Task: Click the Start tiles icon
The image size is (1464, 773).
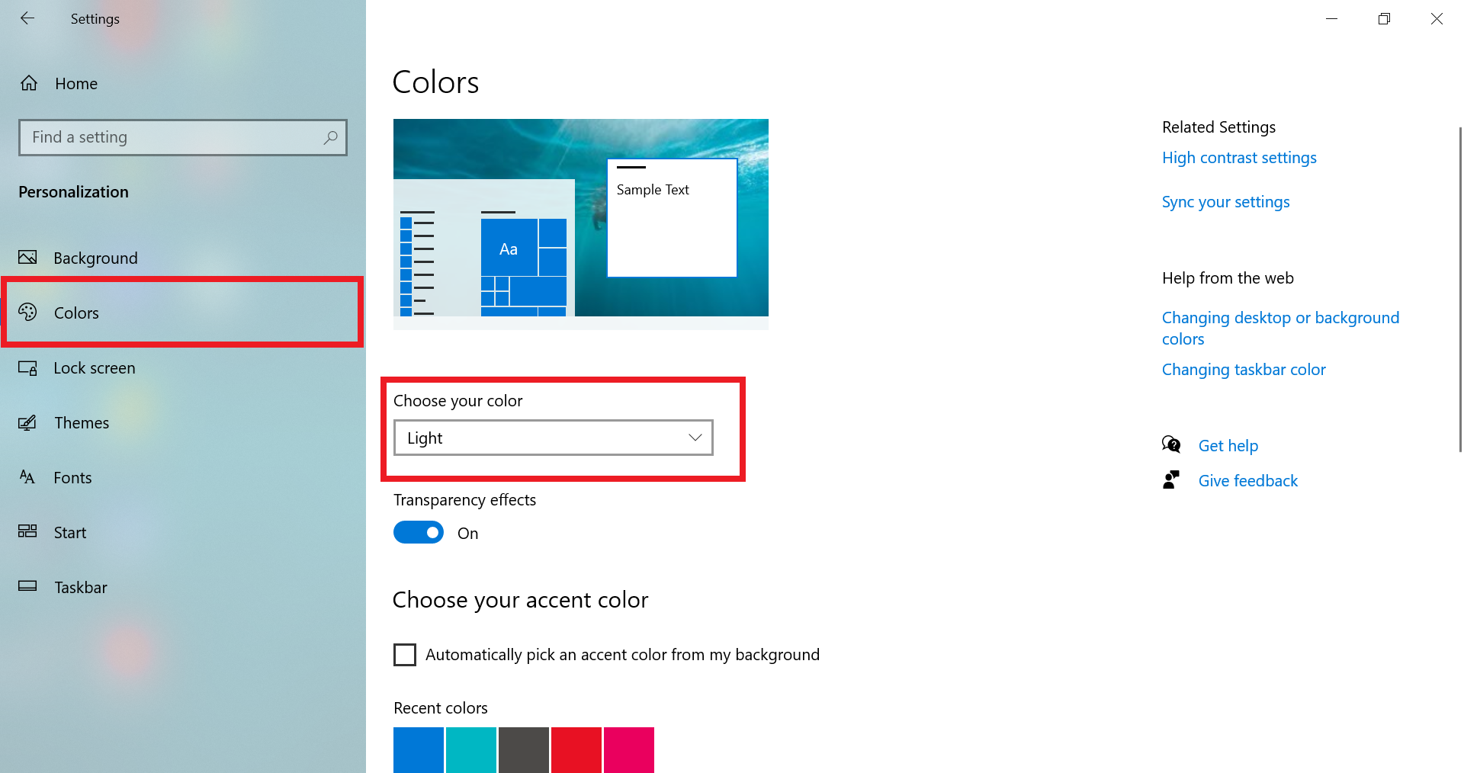Action: (27, 531)
